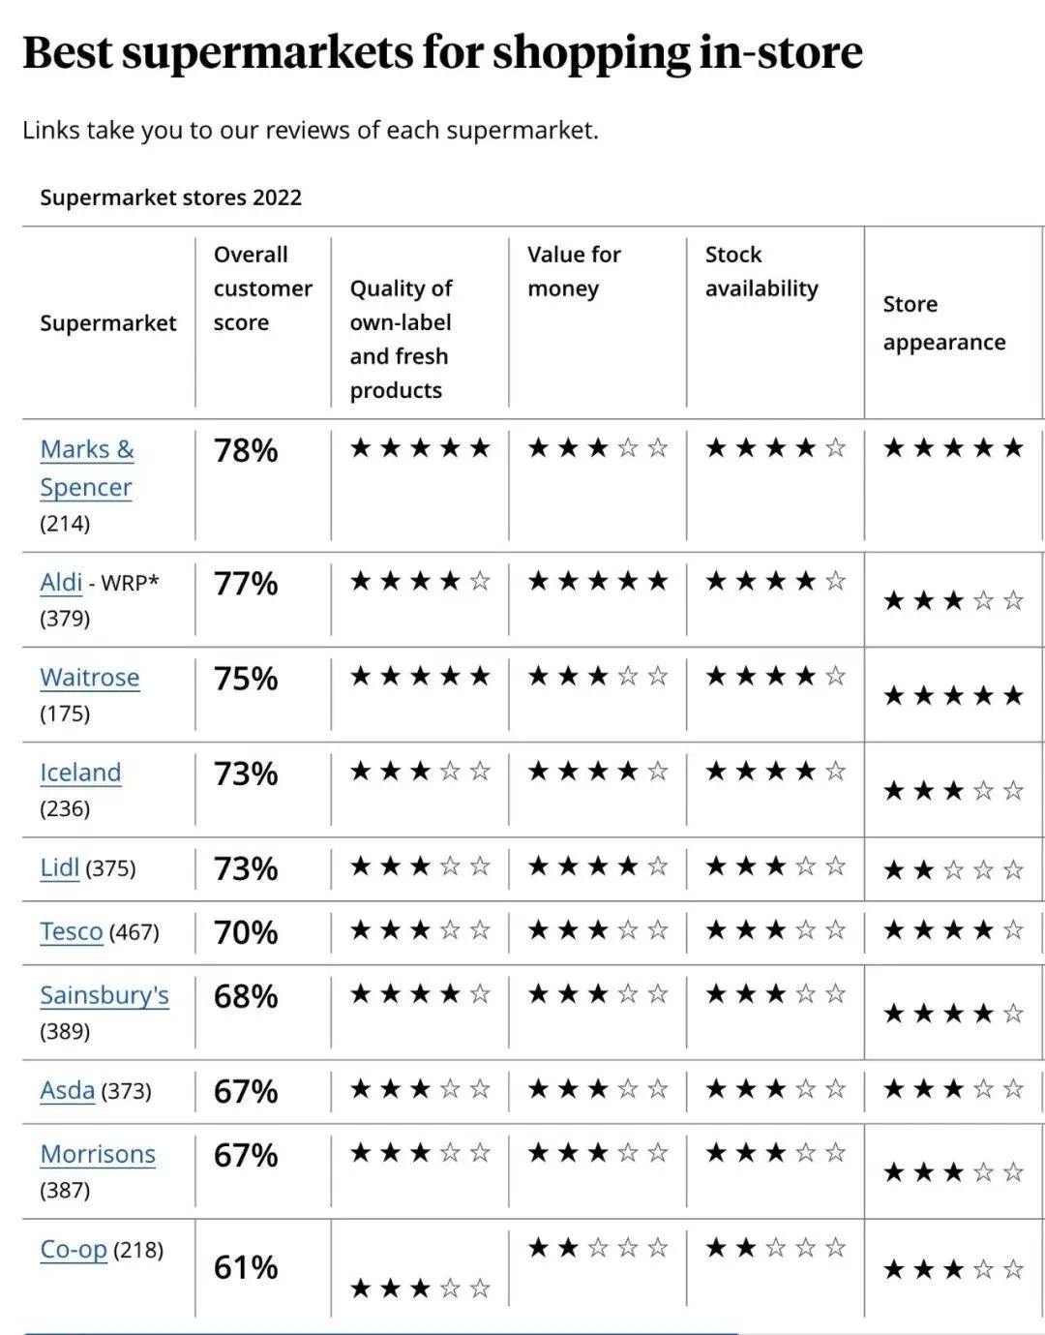This screenshot has width=1045, height=1335.
Task: Follow the Waitrose review link
Action: 89,678
